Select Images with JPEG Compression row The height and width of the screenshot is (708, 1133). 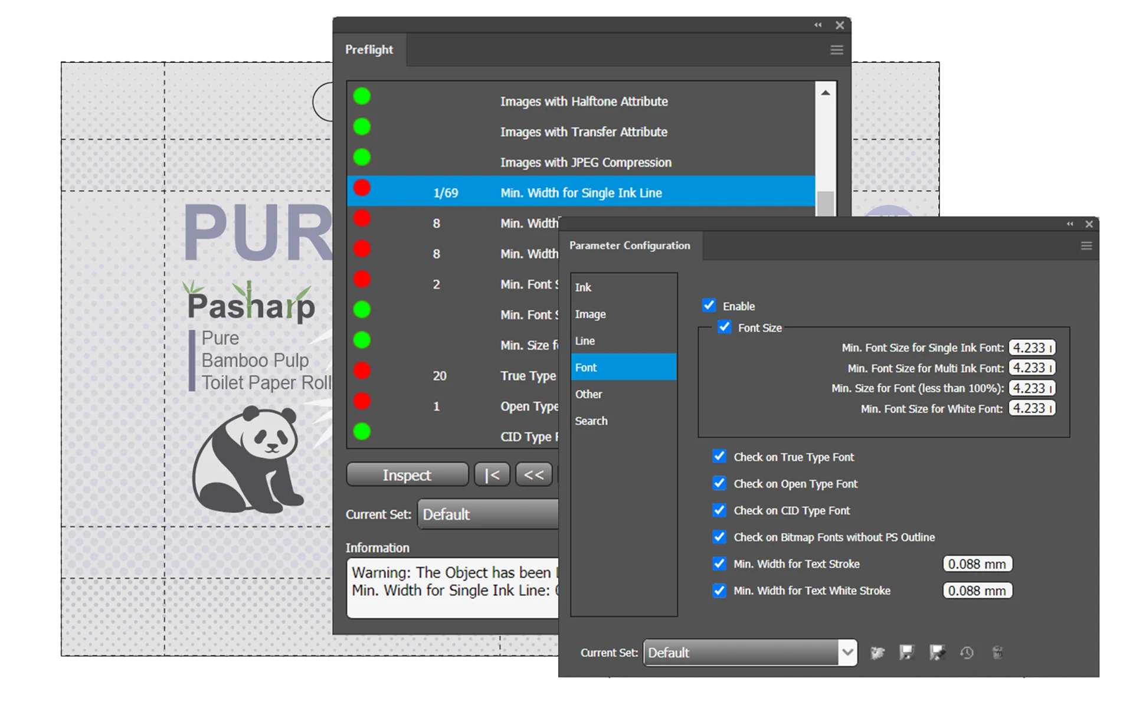[x=581, y=162]
